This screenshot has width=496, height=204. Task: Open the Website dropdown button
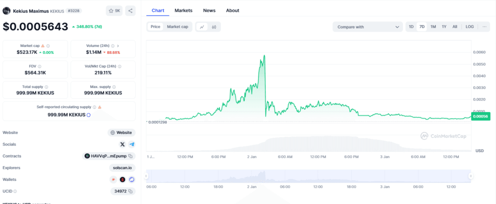click(122, 132)
